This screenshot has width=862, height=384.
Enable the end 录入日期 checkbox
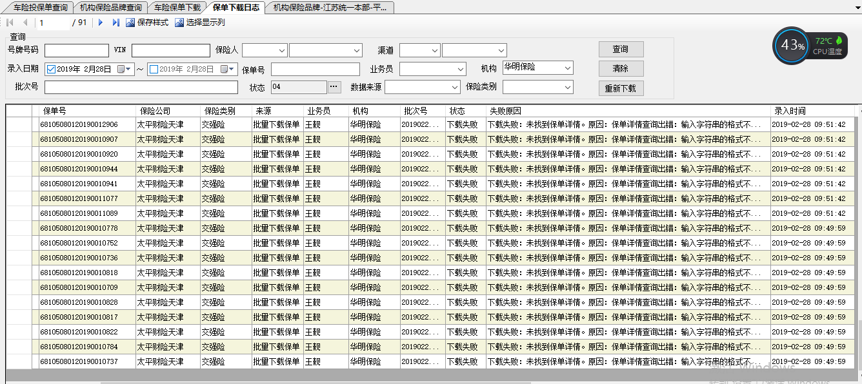coord(154,69)
